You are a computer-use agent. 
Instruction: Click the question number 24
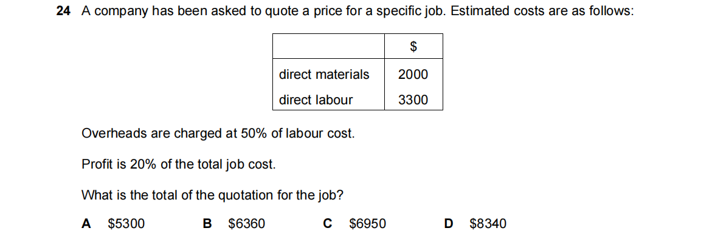[61, 12]
